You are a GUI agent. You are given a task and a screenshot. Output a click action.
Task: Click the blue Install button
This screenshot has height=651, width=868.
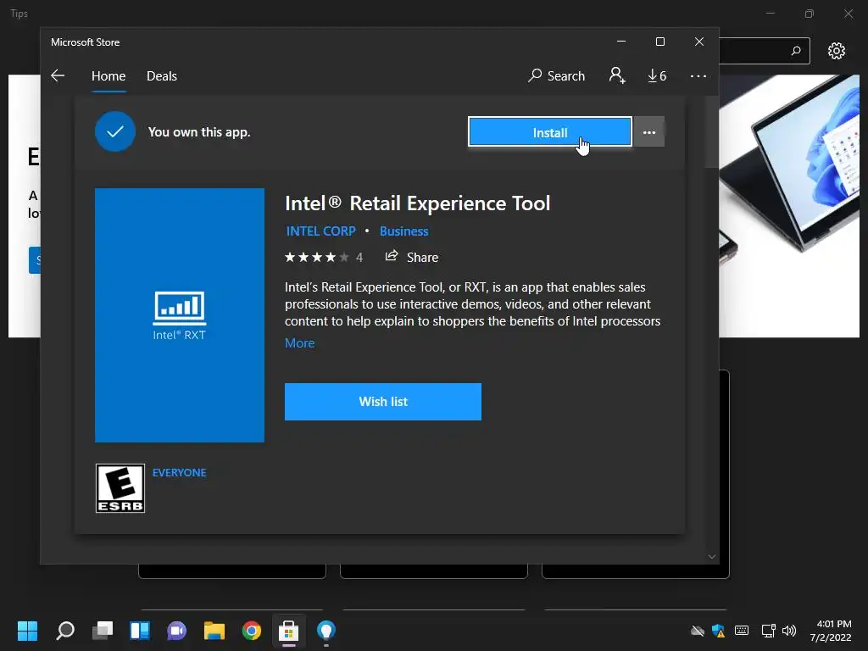[x=549, y=132]
